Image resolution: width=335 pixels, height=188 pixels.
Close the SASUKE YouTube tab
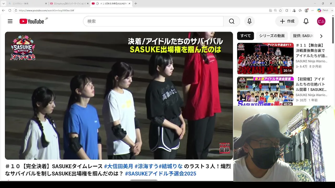[x=129, y=4]
